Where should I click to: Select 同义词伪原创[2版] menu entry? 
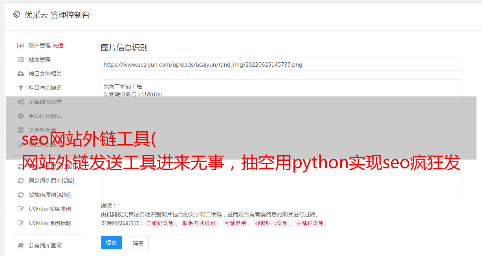click(51, 181)
